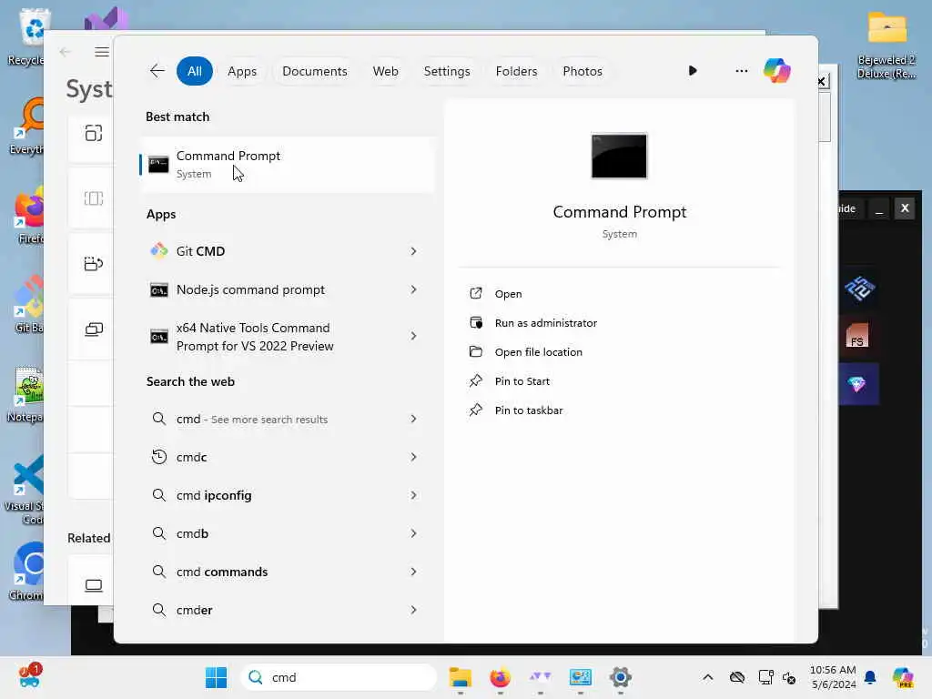Viewport: 932px width, 699px height.
Task: Expand 'cmder' suggestion chevron
Action: (x=413, y=610)
